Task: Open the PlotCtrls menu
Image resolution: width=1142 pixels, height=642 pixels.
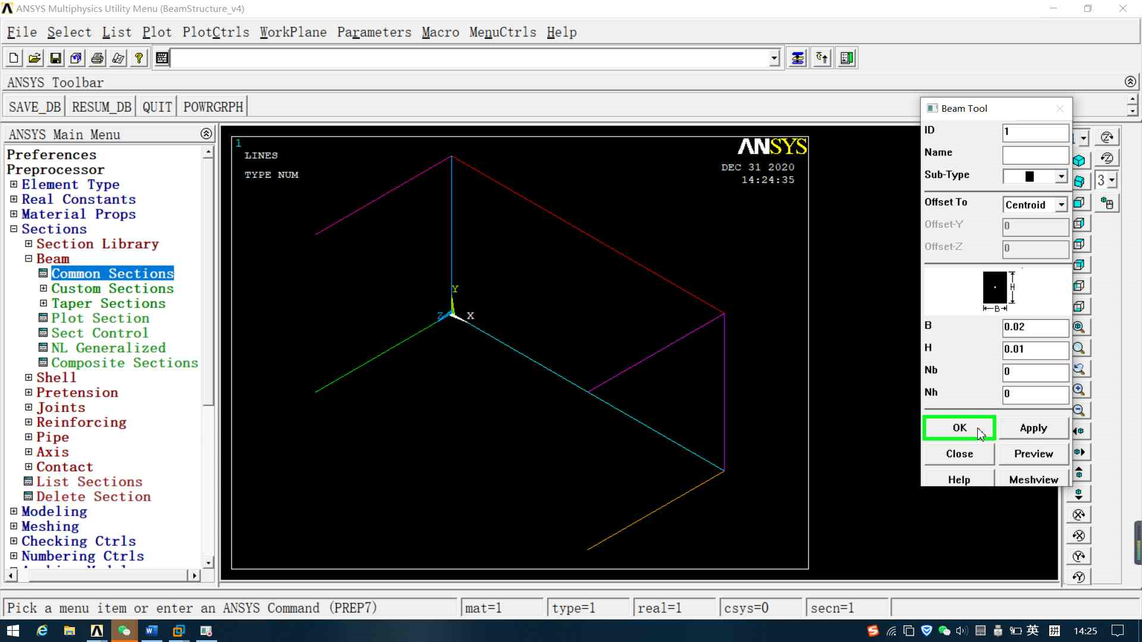Action: point(215,32)
